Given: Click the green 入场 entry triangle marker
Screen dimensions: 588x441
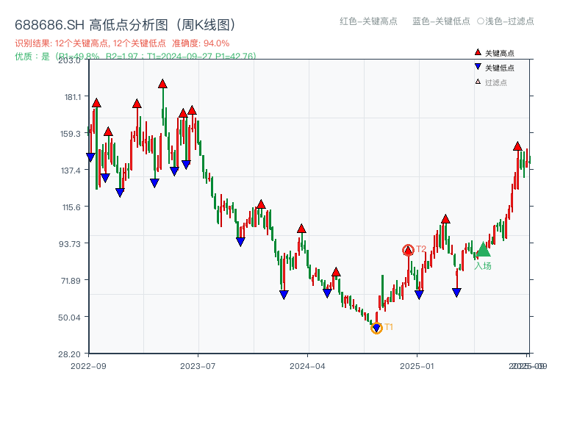Looking at the screenshot, I should [483, 251].
